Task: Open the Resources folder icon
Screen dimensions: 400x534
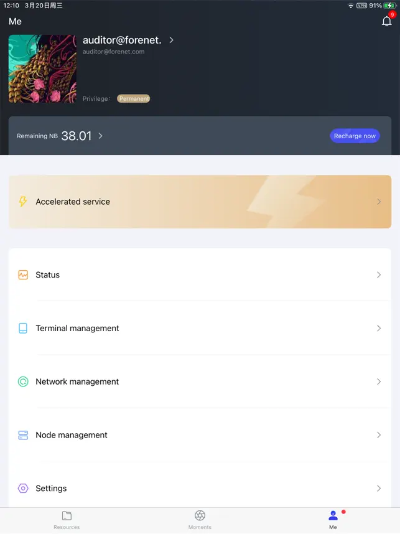Action: pos(67,515)
